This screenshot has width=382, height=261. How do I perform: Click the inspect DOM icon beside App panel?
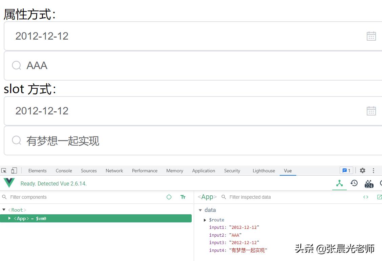(366, 197)
